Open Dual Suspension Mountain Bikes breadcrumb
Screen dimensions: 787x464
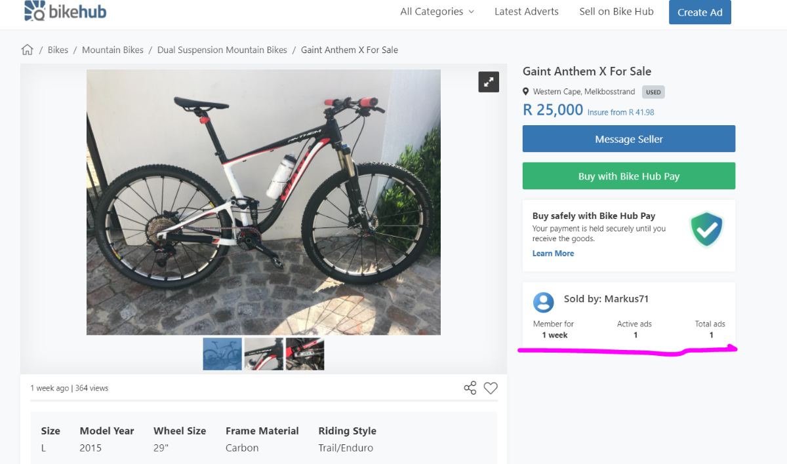(x=222, y=50)
